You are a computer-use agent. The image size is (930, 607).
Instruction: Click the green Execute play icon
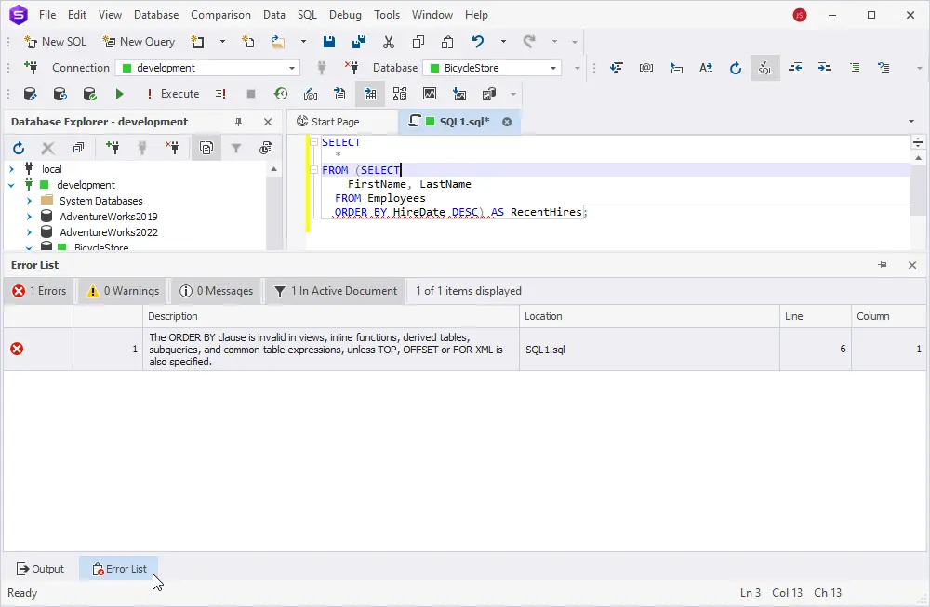coord(119,94)
